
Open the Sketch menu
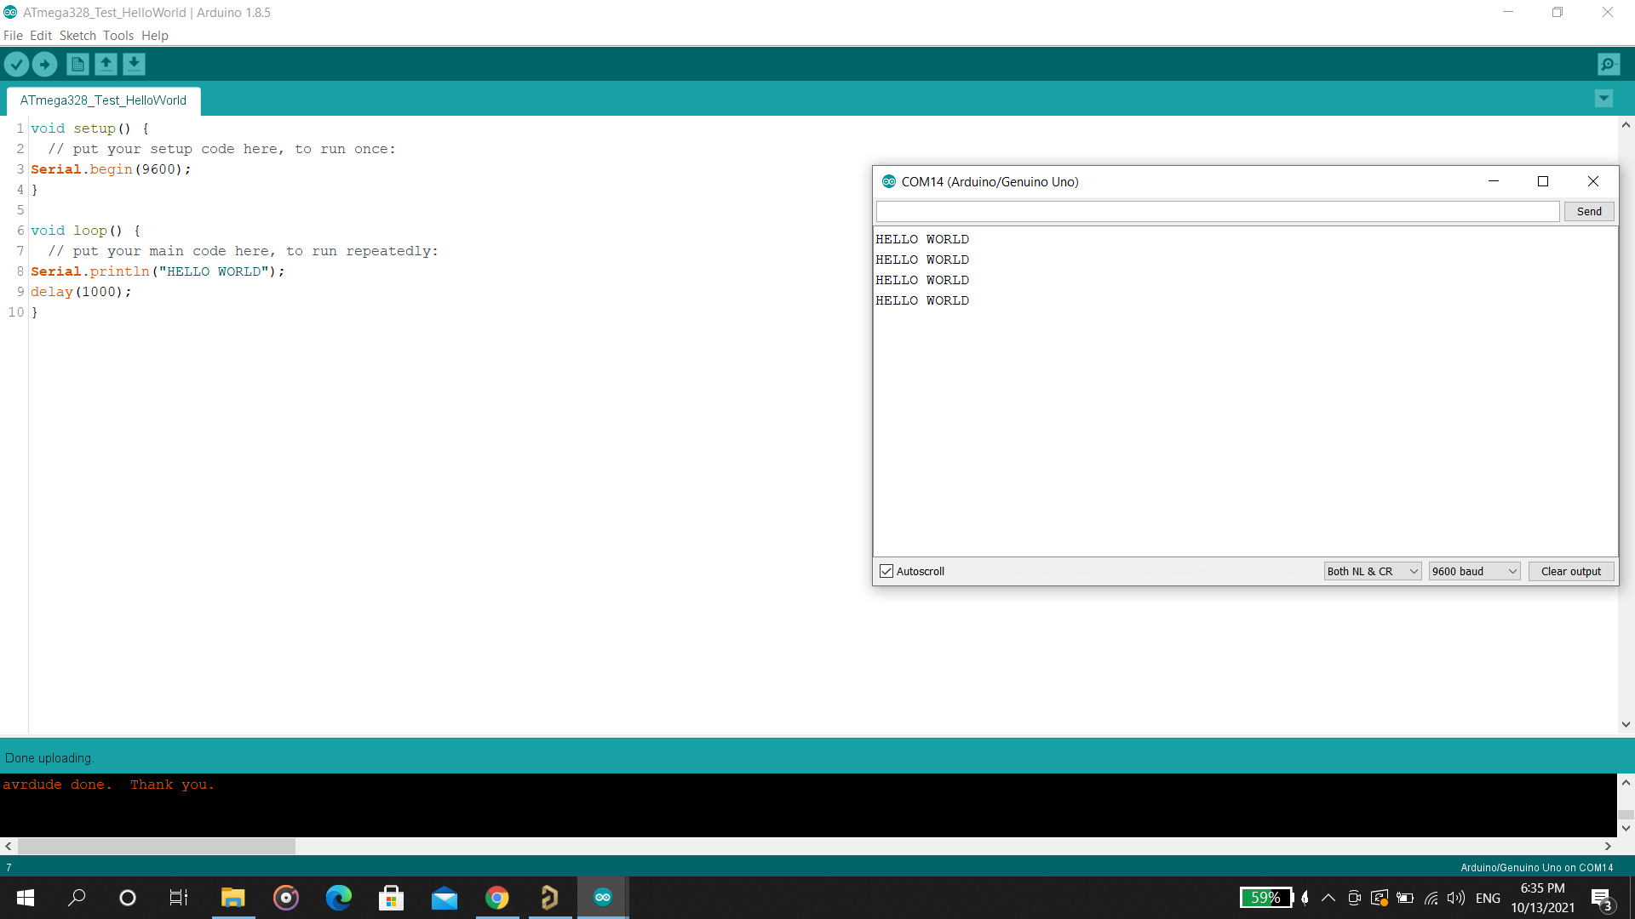tap(77, 36)
